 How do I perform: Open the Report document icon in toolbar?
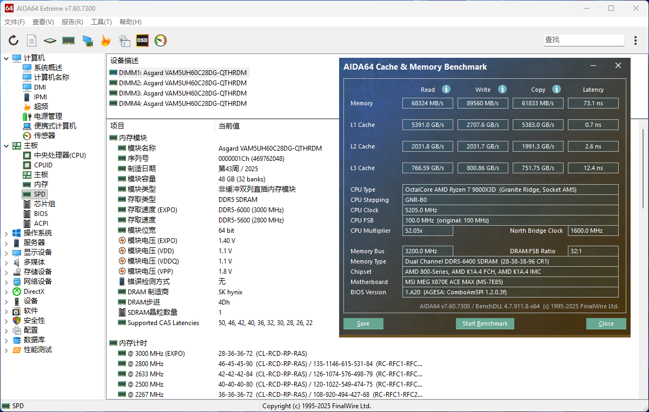[x=32, y=40]
